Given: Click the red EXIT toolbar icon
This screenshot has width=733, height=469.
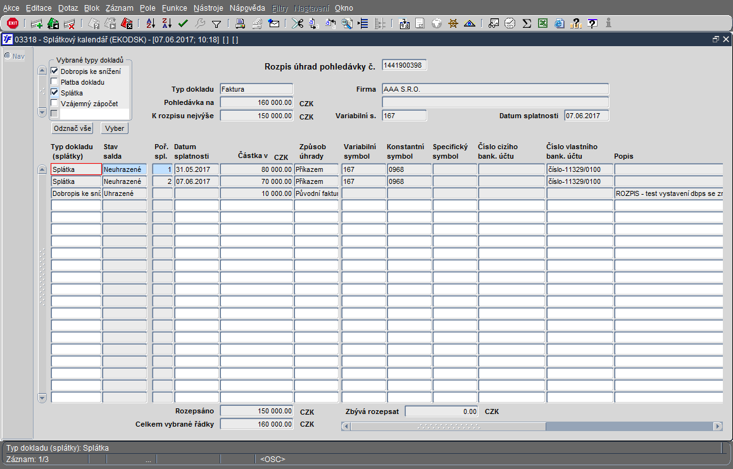Looking at the screenshot, I should click(13, 23).
